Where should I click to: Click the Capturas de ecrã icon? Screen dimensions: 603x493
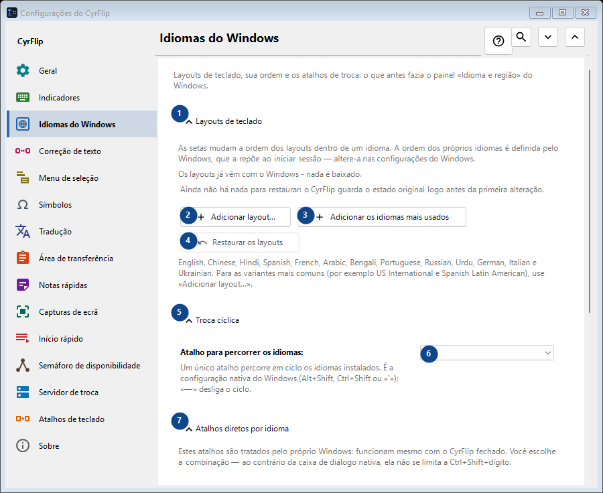point(23,311)
